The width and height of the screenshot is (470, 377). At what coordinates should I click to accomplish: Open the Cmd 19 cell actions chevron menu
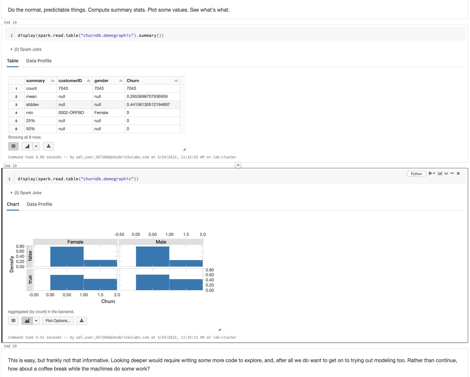pos(446,173)
